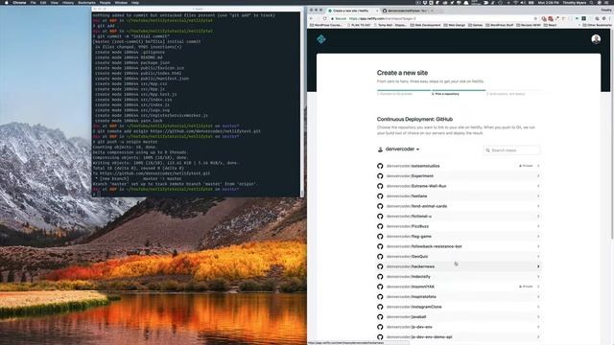The image size is (614, 345).
Task: Select the denvercoder/Experiment repository
Action: pyautogui.click(x=459, y=176)
